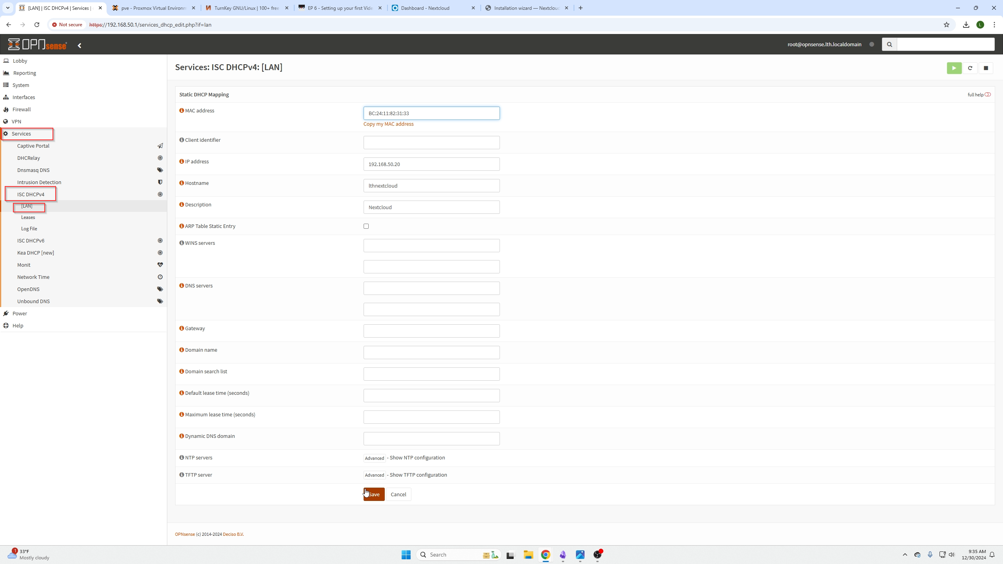Bookmark this page with the star icon
Image resolution: width=1003 pixels, height=564 pixels.
[x=947, y=25]
